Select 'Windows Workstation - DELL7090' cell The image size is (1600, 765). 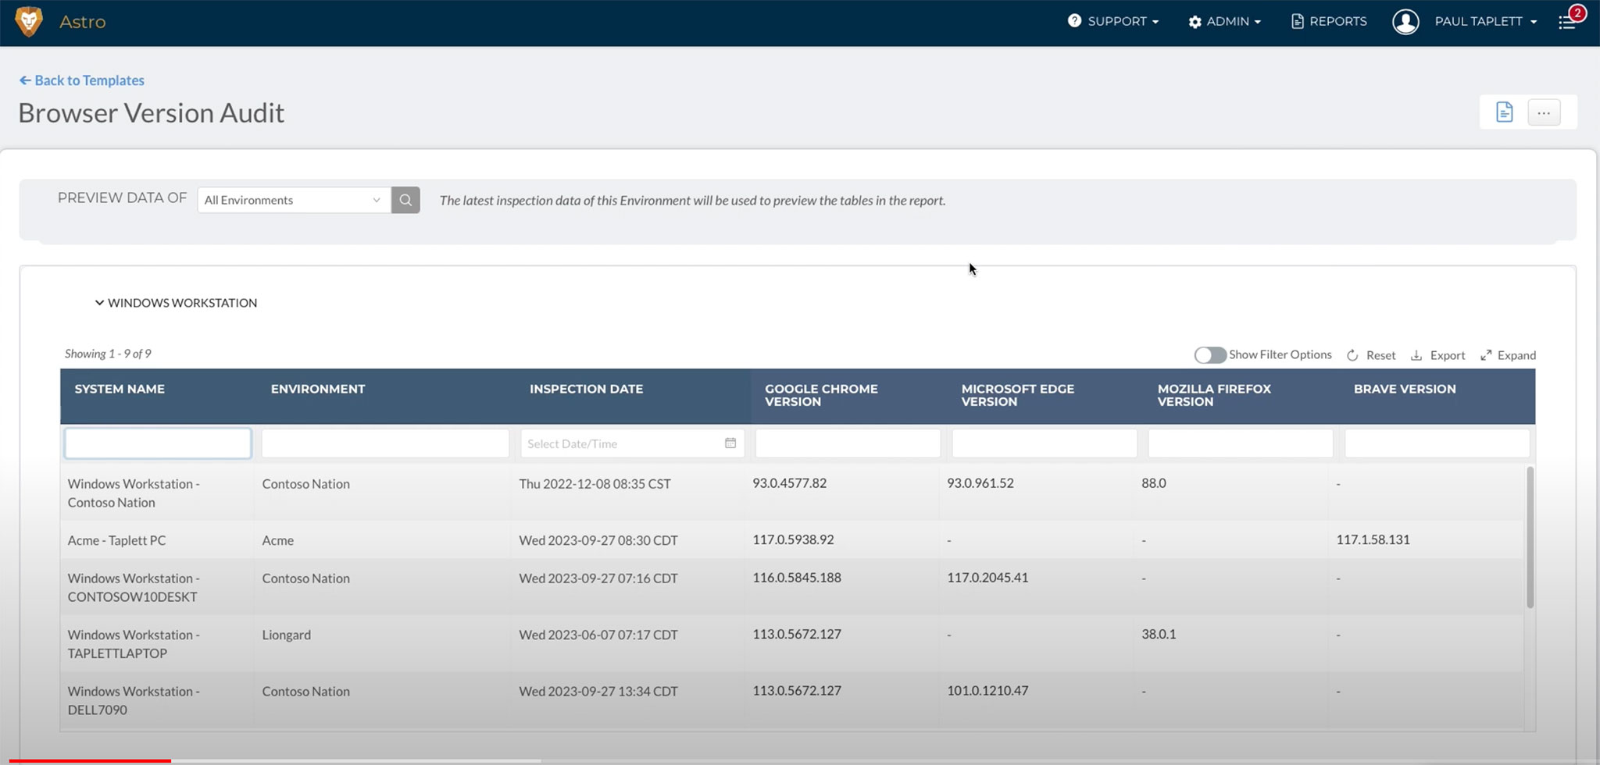(134, 700)
